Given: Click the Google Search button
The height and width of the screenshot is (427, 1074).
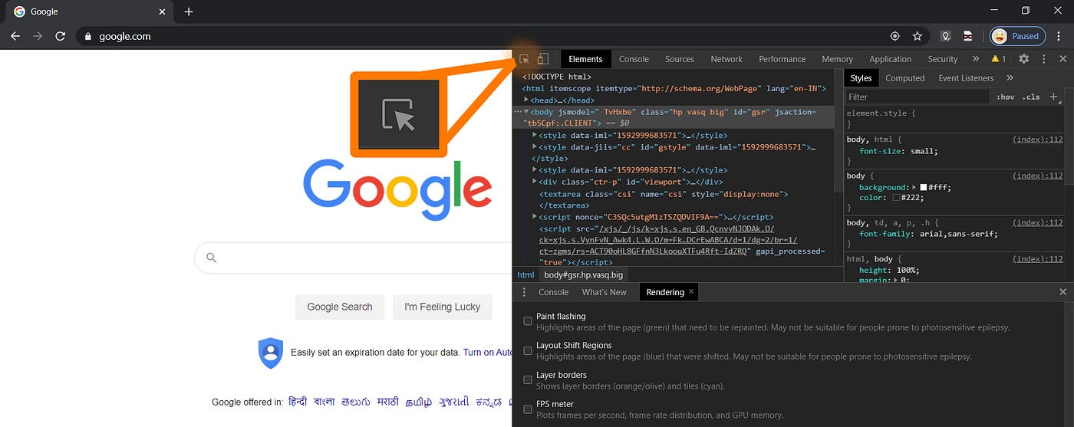Looking at the screenshot, I should tap(340, 307).
